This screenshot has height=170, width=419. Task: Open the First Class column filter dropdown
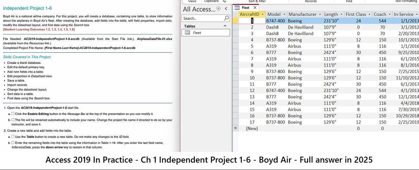tap(370, 14)
